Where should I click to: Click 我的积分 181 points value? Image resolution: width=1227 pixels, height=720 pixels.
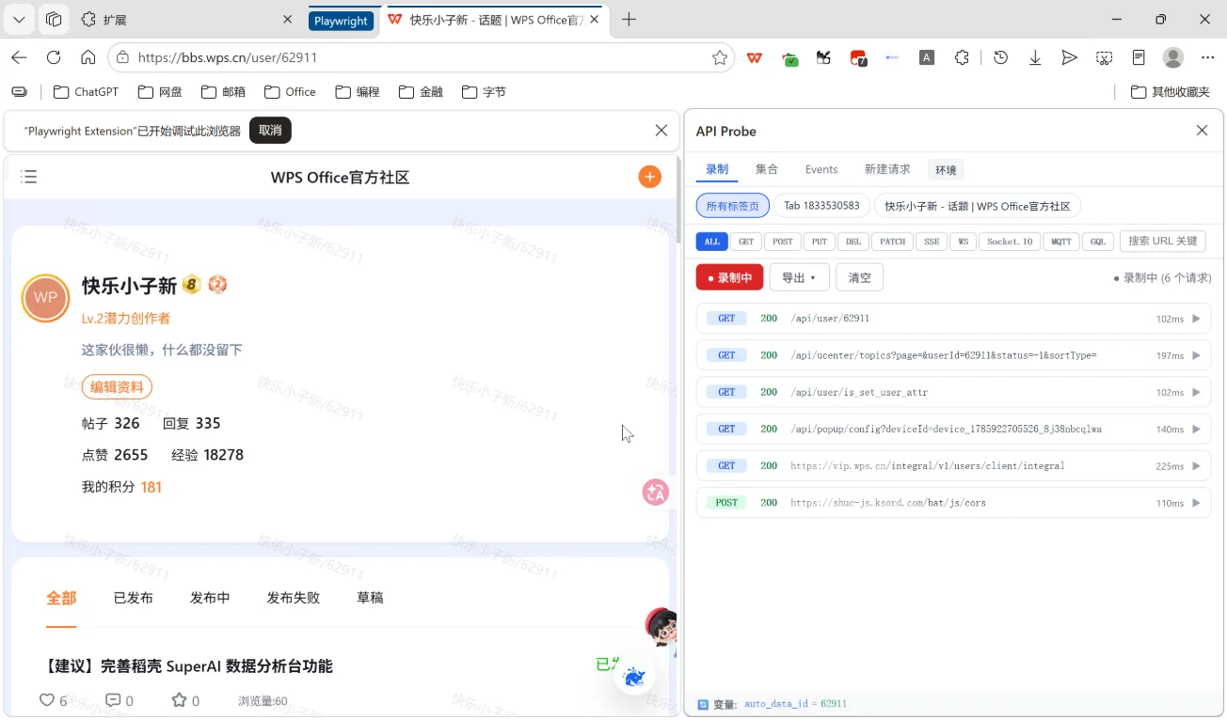click(x=151, y=487)
